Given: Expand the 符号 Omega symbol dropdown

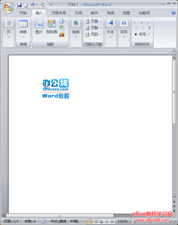Looking at the screenshot, I should pos(124,29).
